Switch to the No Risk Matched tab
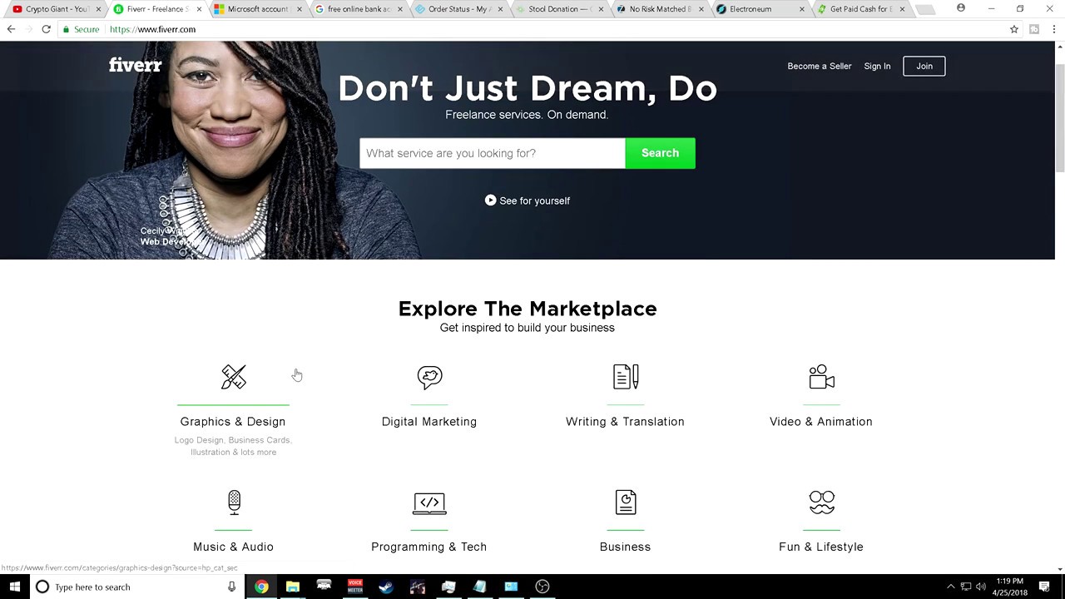This screenshot has height=599, width=1065. (x=660, y=9)
